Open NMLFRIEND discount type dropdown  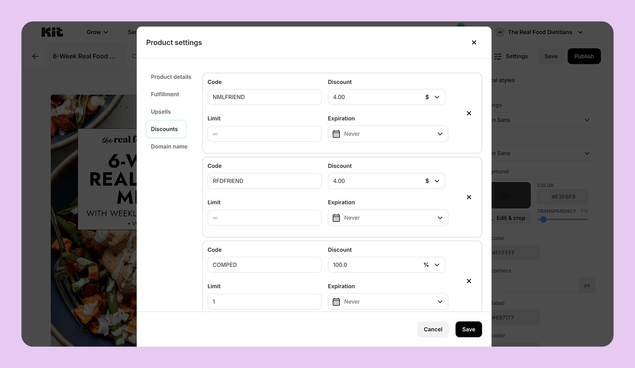click(432, 97)
